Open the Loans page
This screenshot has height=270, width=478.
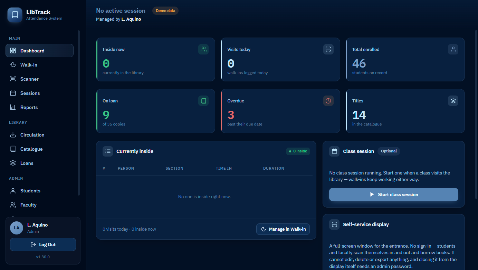(39, 163)
